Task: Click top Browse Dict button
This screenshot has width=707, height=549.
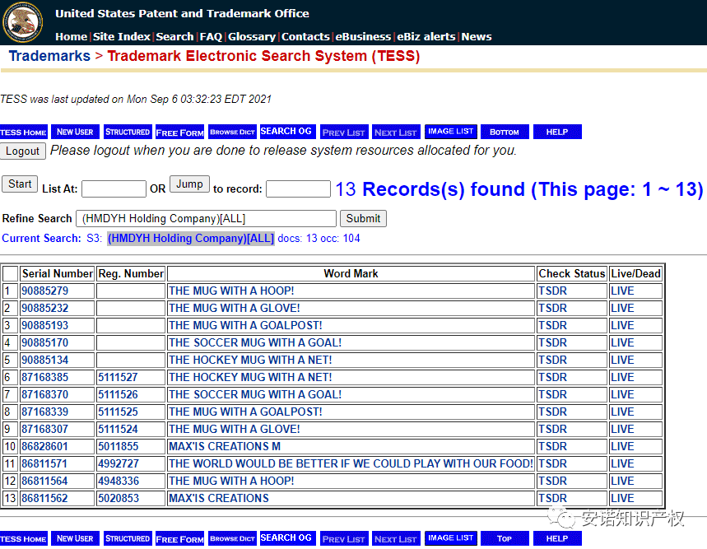Action: tap(233, 132)
